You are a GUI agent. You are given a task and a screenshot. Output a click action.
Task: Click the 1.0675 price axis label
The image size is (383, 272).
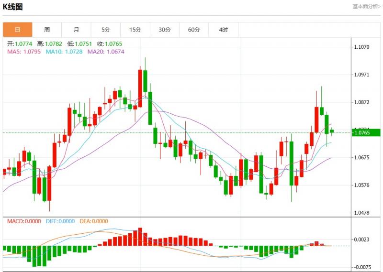coord(362,158)
